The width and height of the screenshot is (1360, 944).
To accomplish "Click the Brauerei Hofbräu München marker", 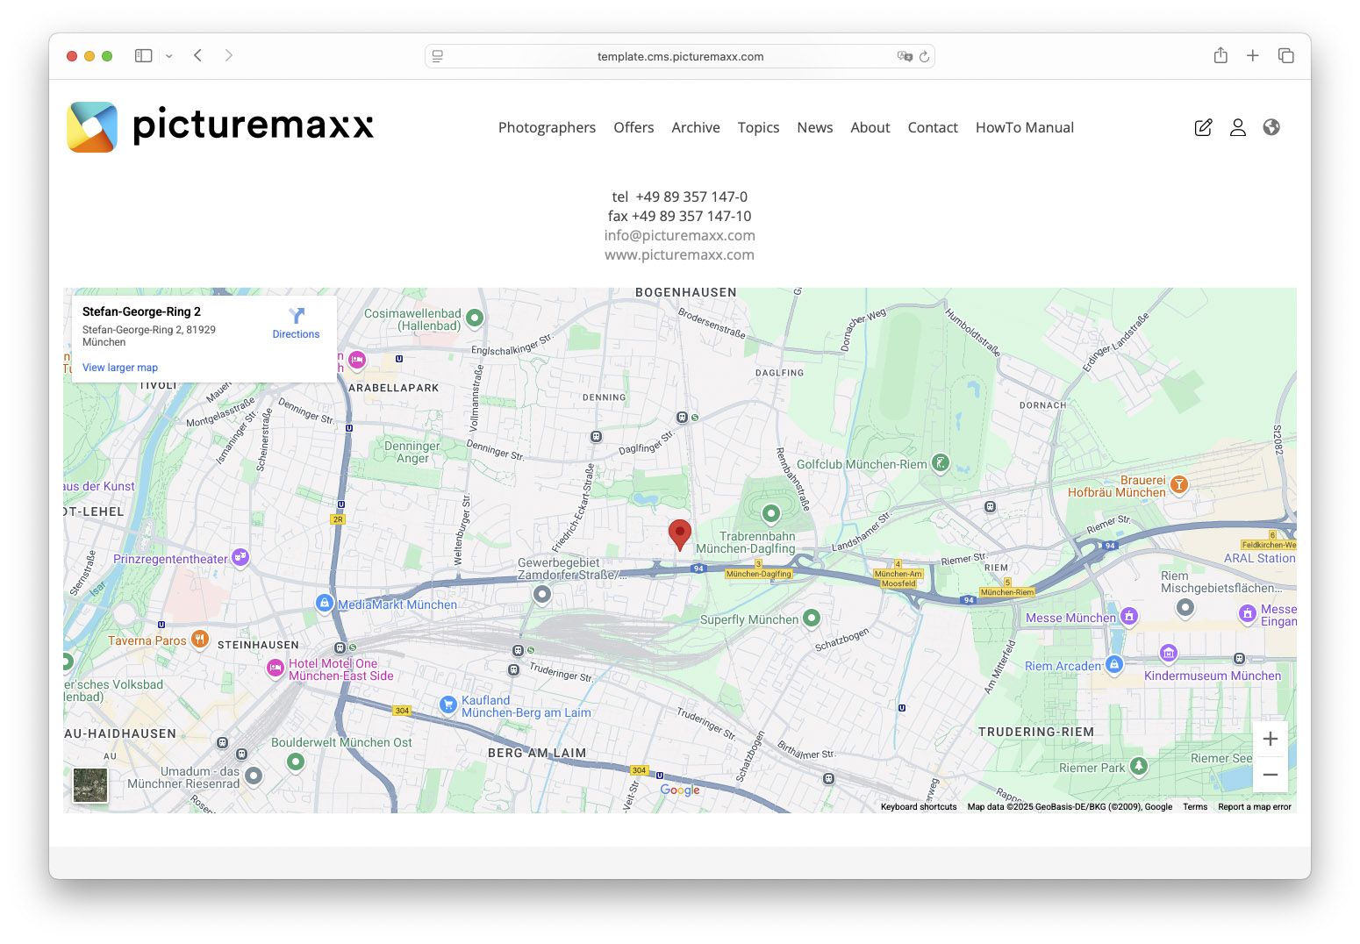I will coord(1179,483).
